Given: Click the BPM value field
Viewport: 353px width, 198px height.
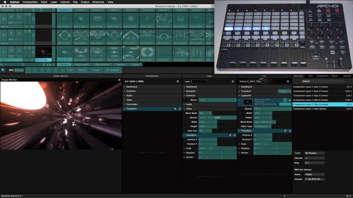Looking at the screenshot, I should pyautogui.click(x=19, y=70).
